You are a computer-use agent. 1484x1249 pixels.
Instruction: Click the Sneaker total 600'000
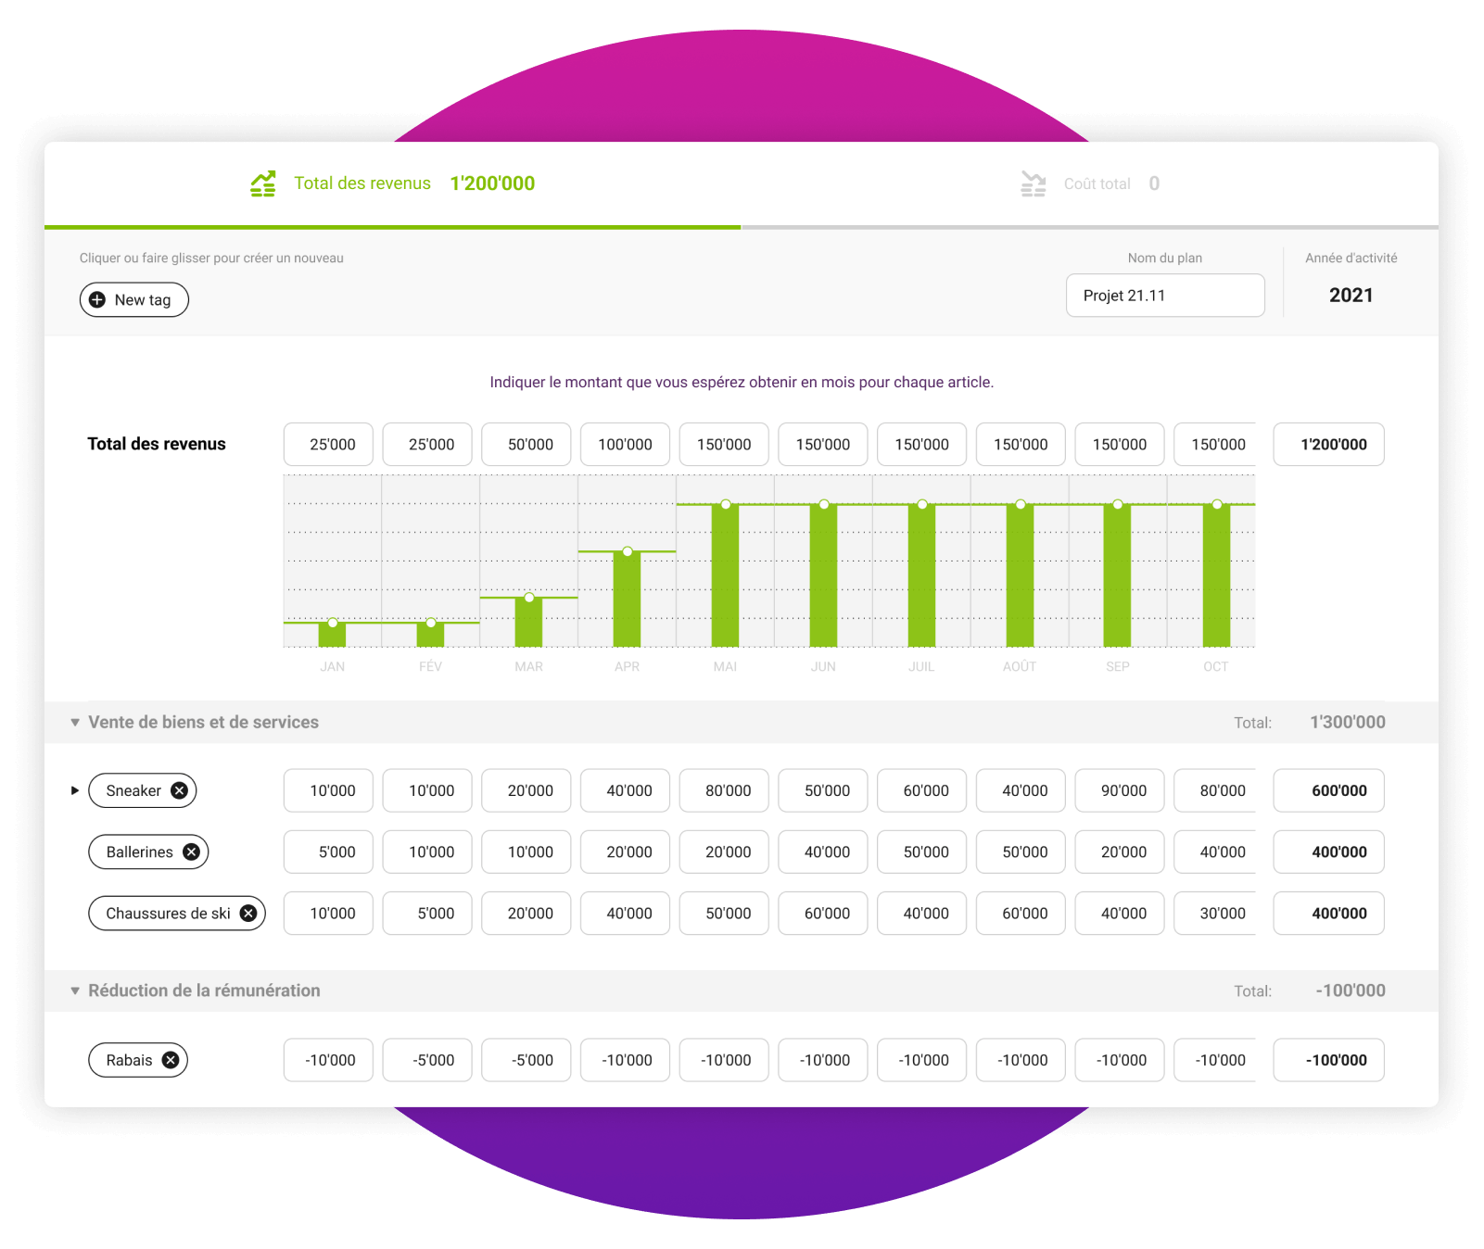pyautogui.click(x=1328, y=790)
